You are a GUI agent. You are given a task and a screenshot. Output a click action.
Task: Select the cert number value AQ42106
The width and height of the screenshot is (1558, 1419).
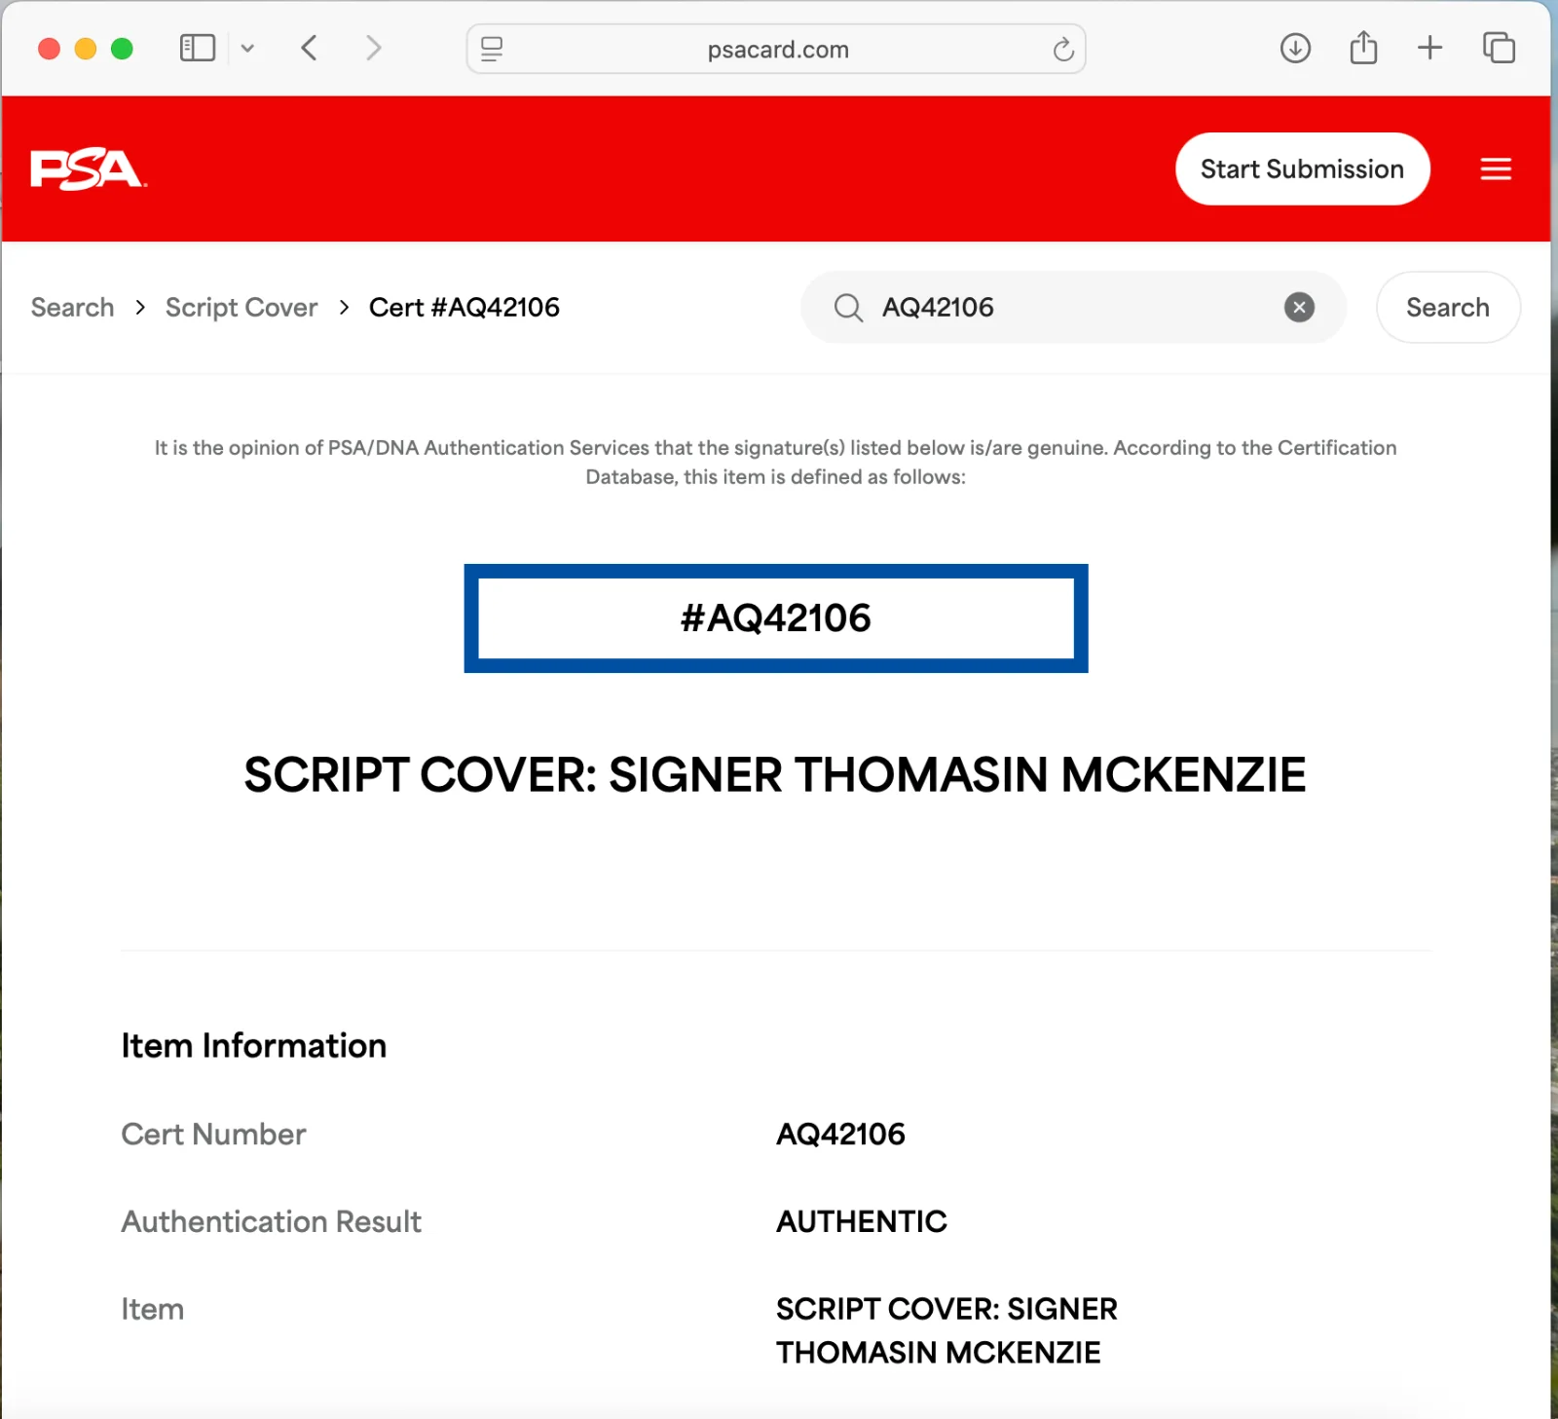point(841,1135)
